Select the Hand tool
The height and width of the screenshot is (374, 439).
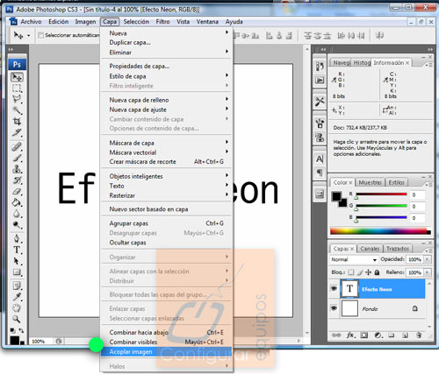17,307
